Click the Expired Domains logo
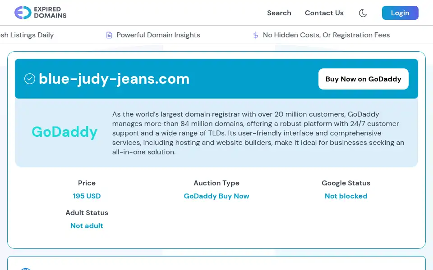This screenshot has width=433, height=270. [x=41, y=13]
